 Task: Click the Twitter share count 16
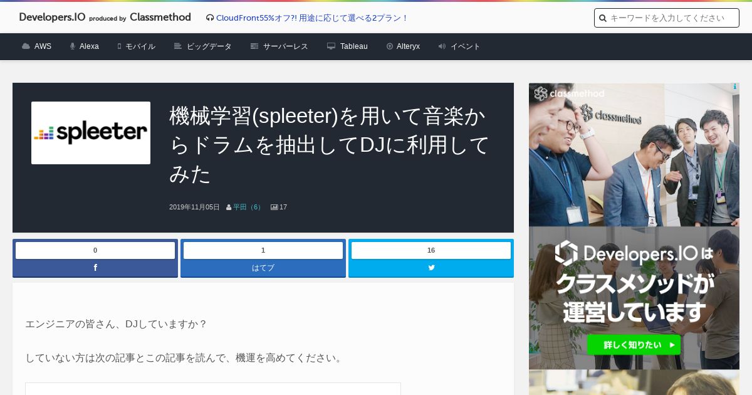tap(431, 250)
